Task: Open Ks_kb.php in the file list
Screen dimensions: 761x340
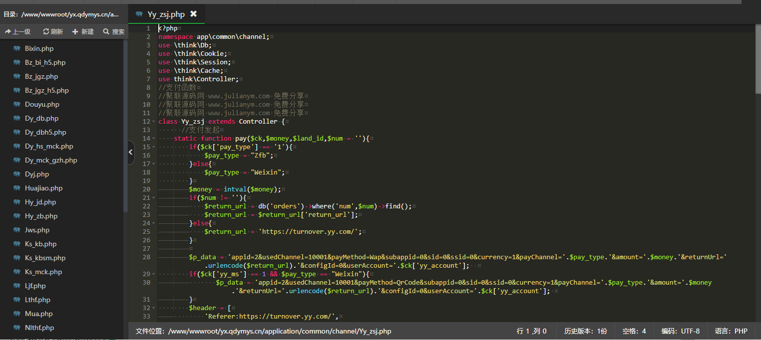Action: 40,244
